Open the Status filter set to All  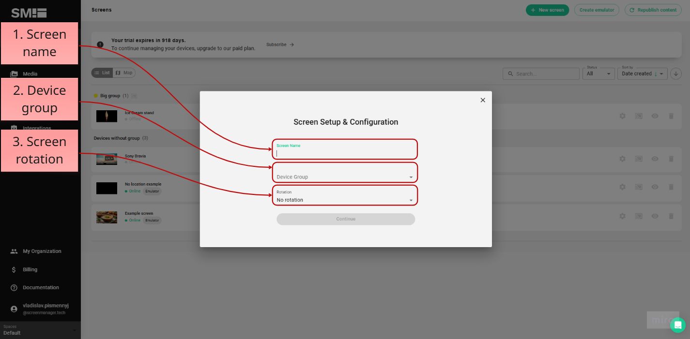pyautogui.click(x=598, y=74)
